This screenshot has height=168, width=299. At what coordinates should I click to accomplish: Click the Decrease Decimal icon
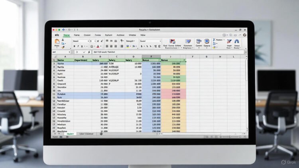point(159,46)
